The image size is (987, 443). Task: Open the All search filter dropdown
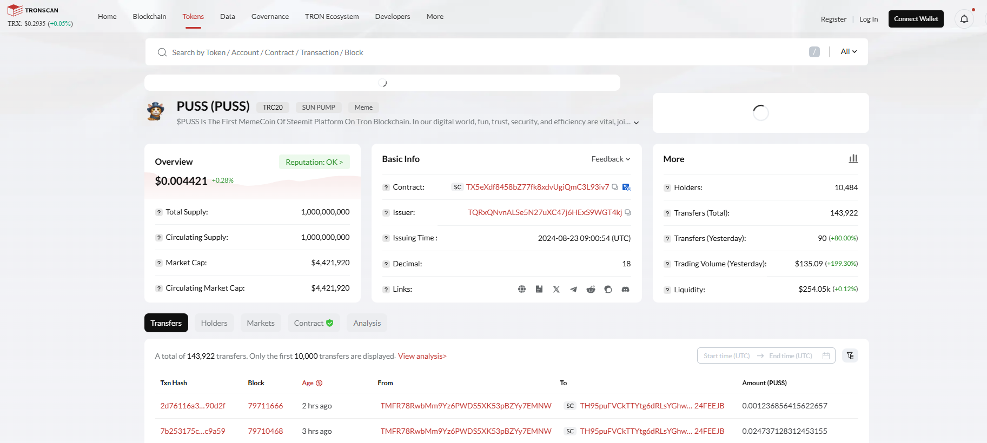point(849,51)
